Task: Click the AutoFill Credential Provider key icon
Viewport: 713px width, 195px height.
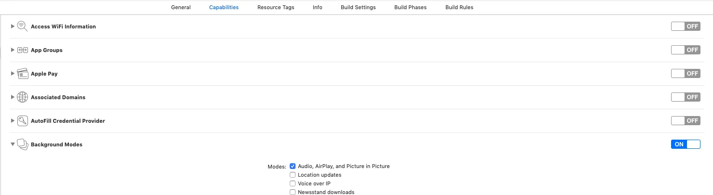Action: pyautogui.click(x=23, y=121)
